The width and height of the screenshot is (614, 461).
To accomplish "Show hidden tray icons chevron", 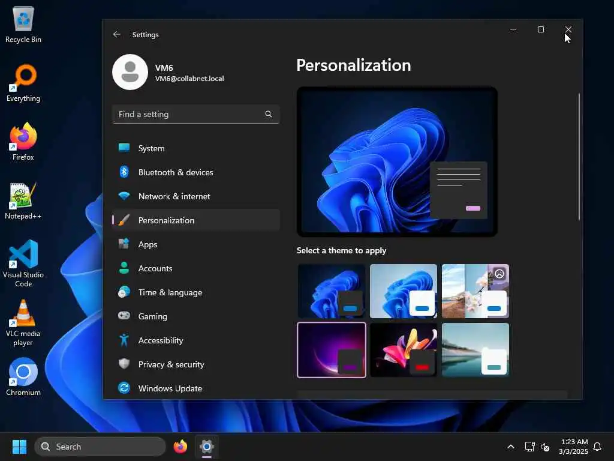I will tap(511, 447).
